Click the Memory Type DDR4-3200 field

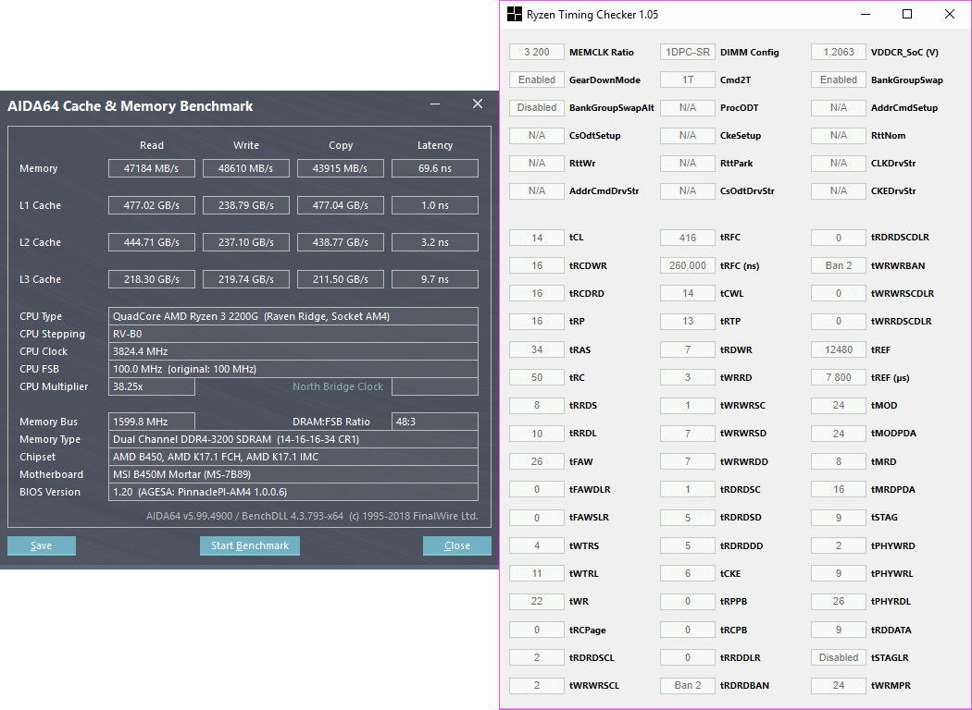point(293,439)
